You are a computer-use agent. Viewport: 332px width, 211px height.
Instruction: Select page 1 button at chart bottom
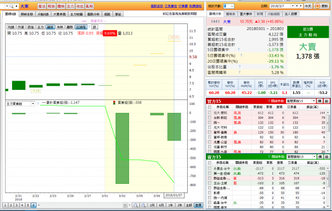(x=5, y=205)
